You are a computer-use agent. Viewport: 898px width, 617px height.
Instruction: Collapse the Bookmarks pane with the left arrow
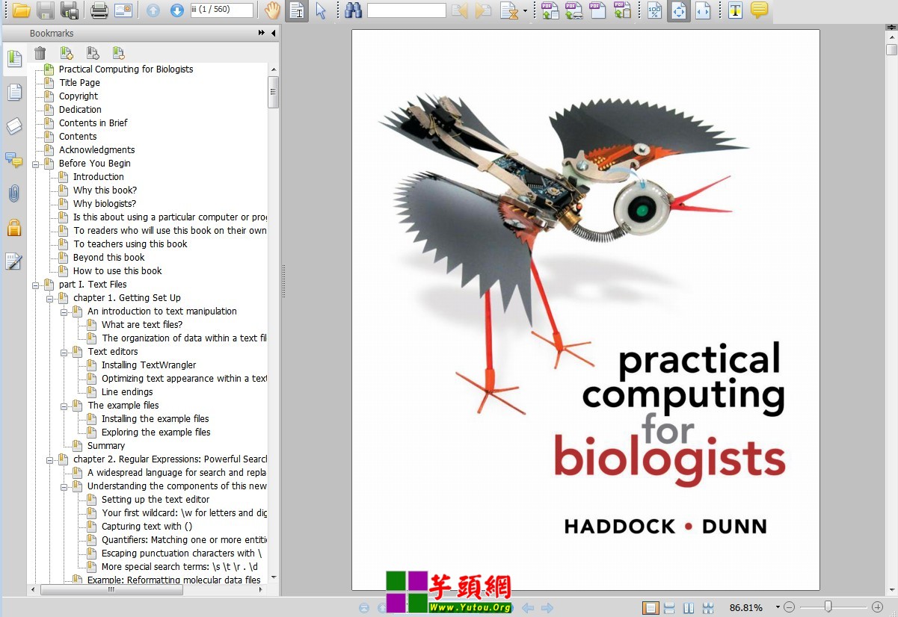[273, 33]
